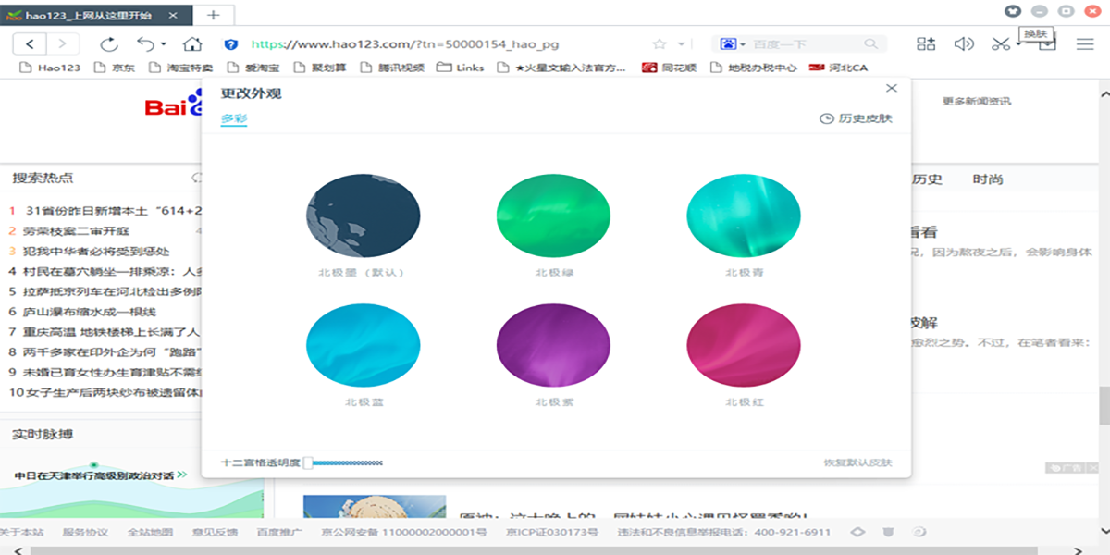
Task: Click the 搜索热点 heading
Action: 43,178
